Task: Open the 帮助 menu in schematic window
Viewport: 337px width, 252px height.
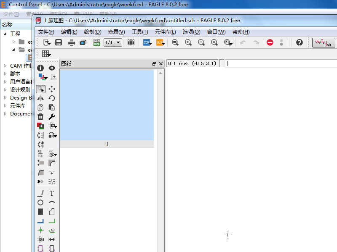Action: click(x=241, y=32)
